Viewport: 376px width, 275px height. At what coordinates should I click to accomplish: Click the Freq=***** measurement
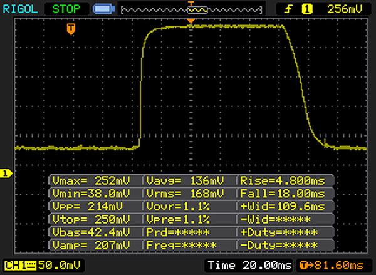(x=181, y=245)
